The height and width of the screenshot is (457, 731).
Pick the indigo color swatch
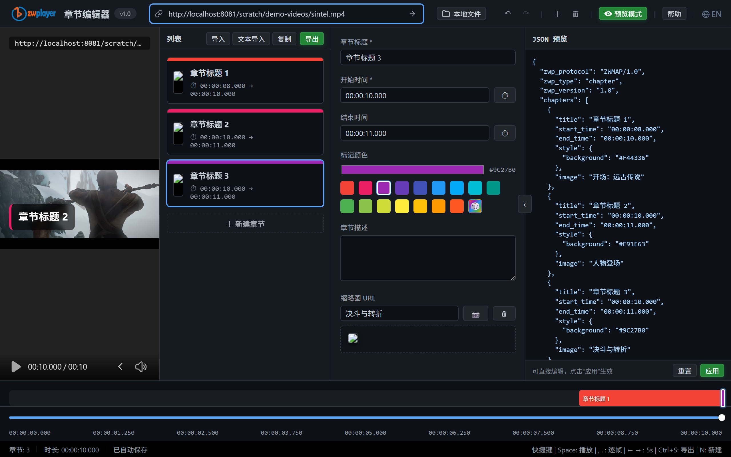click(x=420, y=188)
